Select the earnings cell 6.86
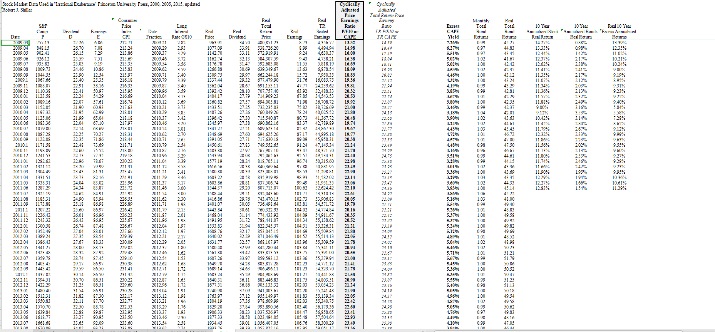The image size is (715, 332). 98,43
